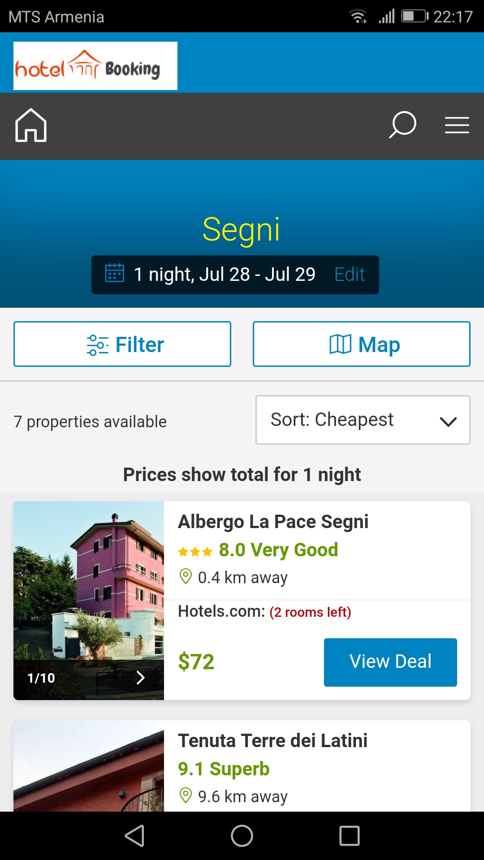Tap the 8.0 Very Good rating

coord(278,550)
